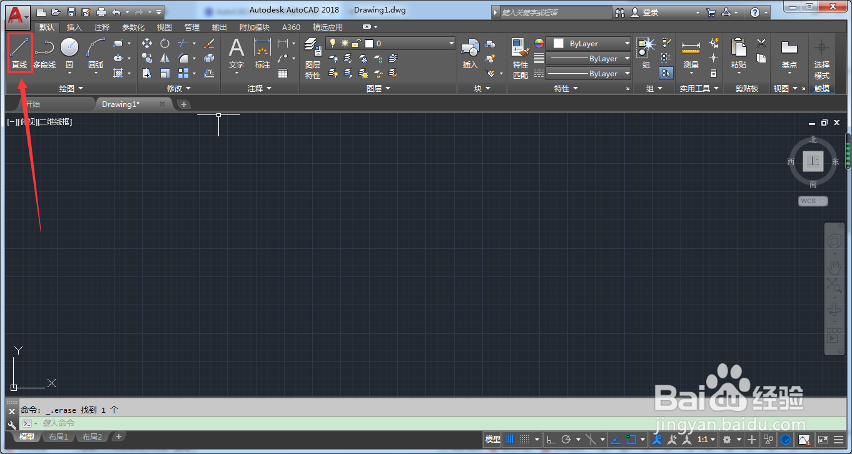
Task: Open the annotation scale 1:1 dropdown
Action: tap(706, 440)
